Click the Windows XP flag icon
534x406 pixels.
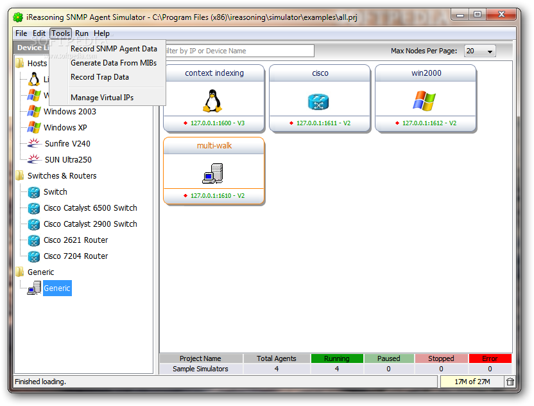(34, 127)
